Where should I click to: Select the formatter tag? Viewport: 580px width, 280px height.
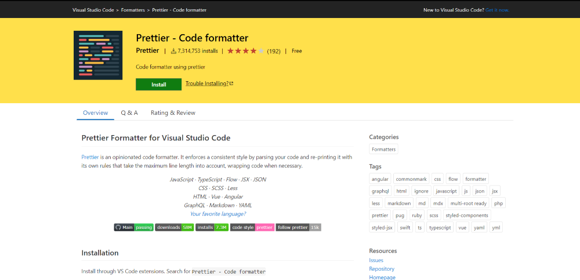[476, 179]
